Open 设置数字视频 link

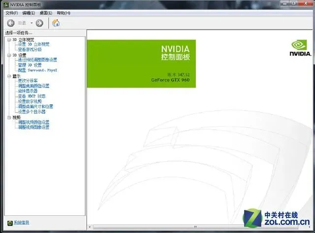tap(30, 101)
